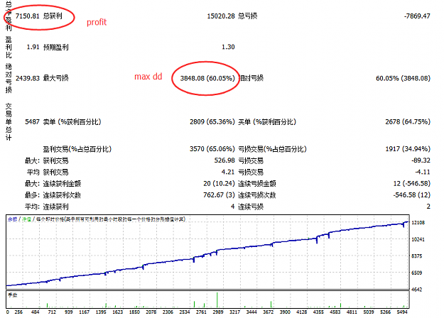Viewport: 444px width, 318px height.
Task: Select the 买单 (%获利百分比) label
Action: point(267,122)
